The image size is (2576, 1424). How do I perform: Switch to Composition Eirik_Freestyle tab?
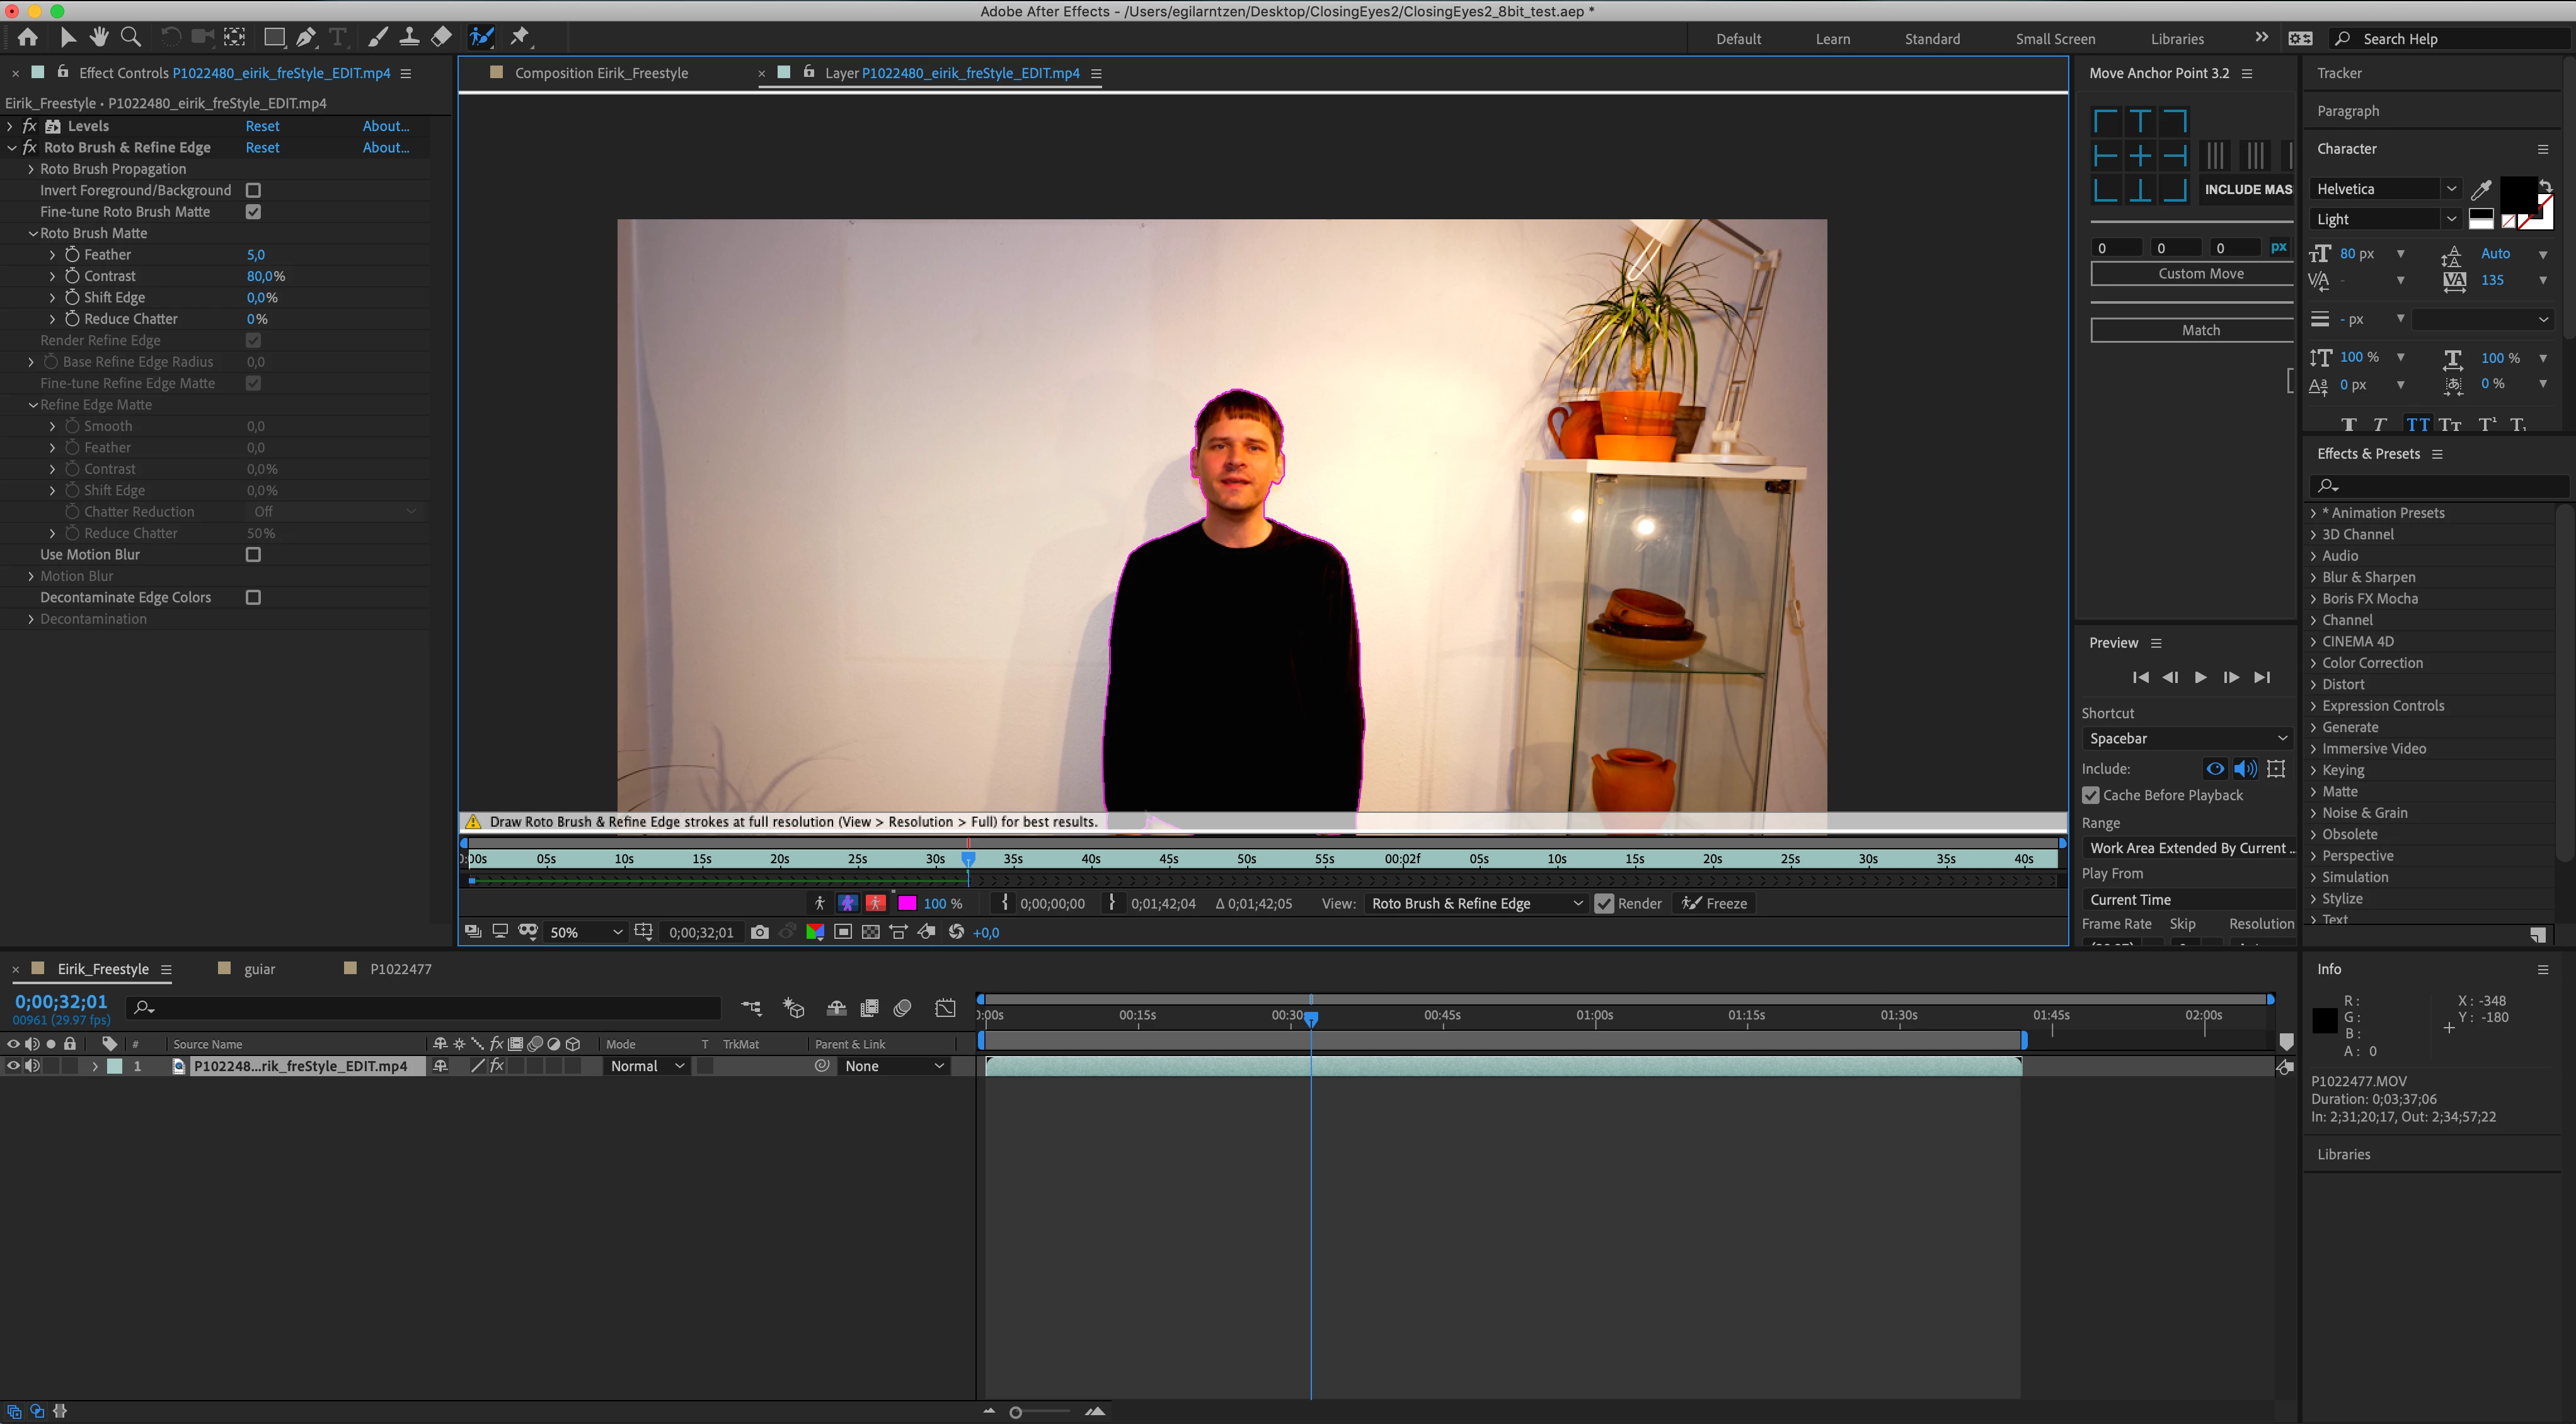pyautogui.click(x=600, y=73)
